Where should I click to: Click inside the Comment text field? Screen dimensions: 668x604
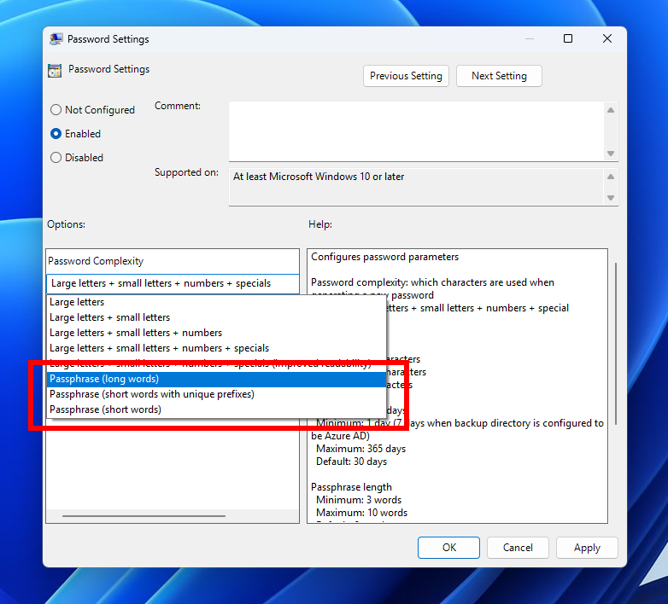point(415,130)
